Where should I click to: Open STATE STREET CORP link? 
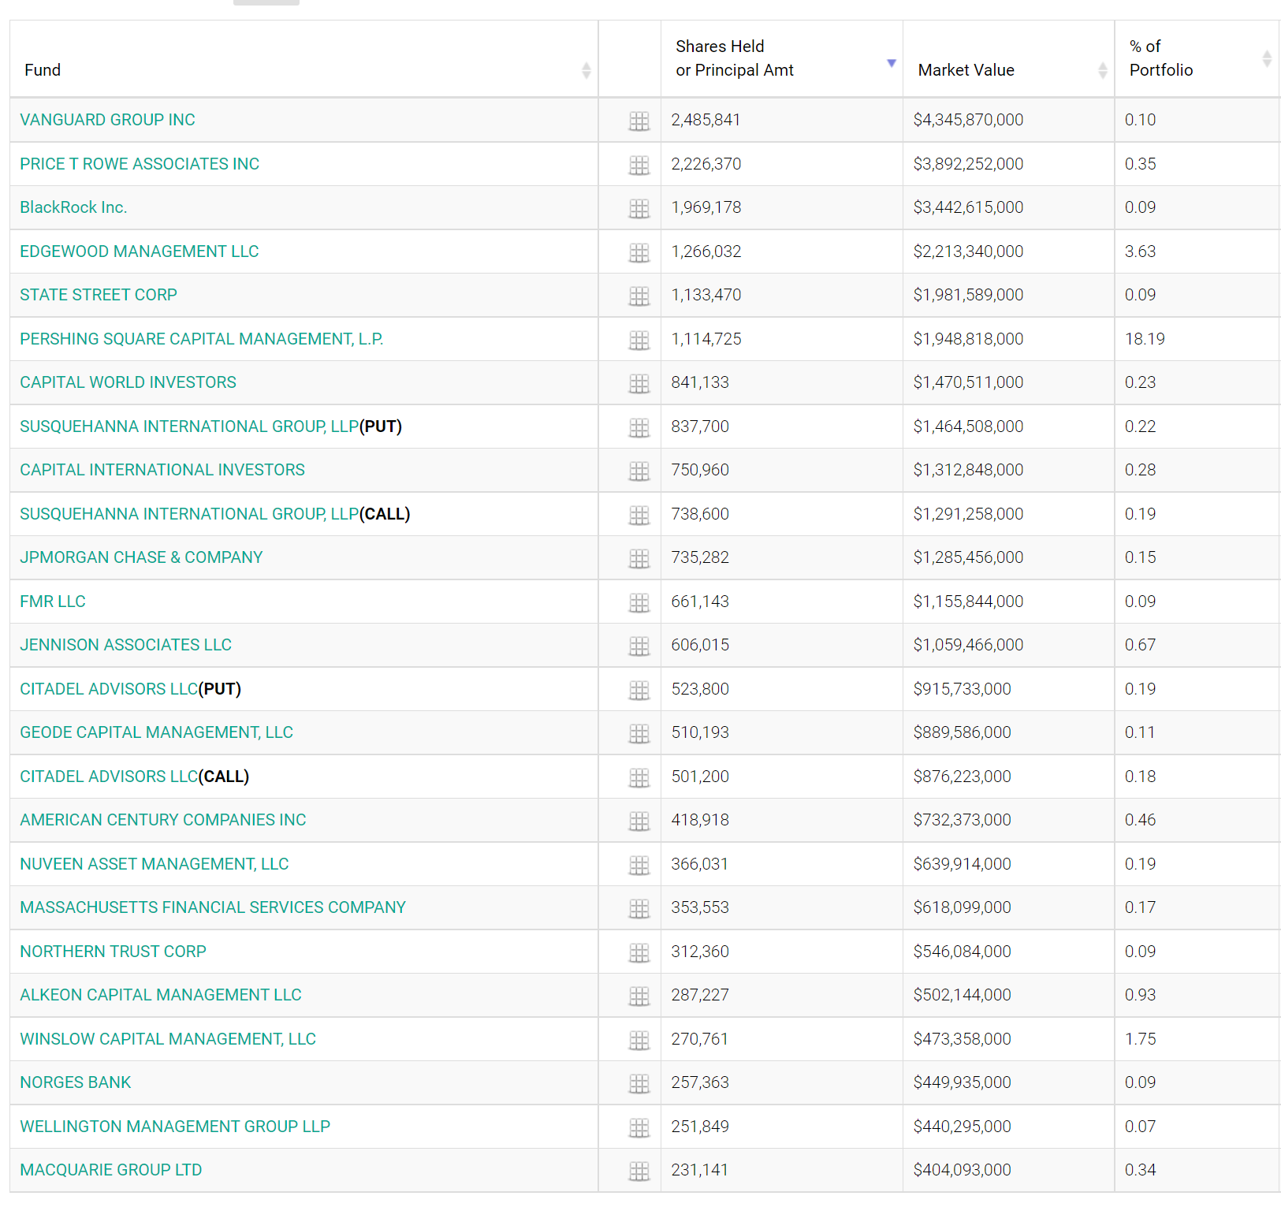[x=99, y=295]
